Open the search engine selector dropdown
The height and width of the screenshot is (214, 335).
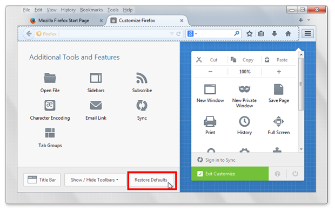pos(192,33)
